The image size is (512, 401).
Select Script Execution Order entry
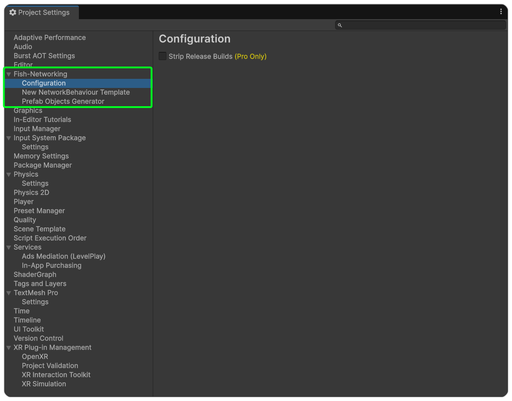(50, 238)
